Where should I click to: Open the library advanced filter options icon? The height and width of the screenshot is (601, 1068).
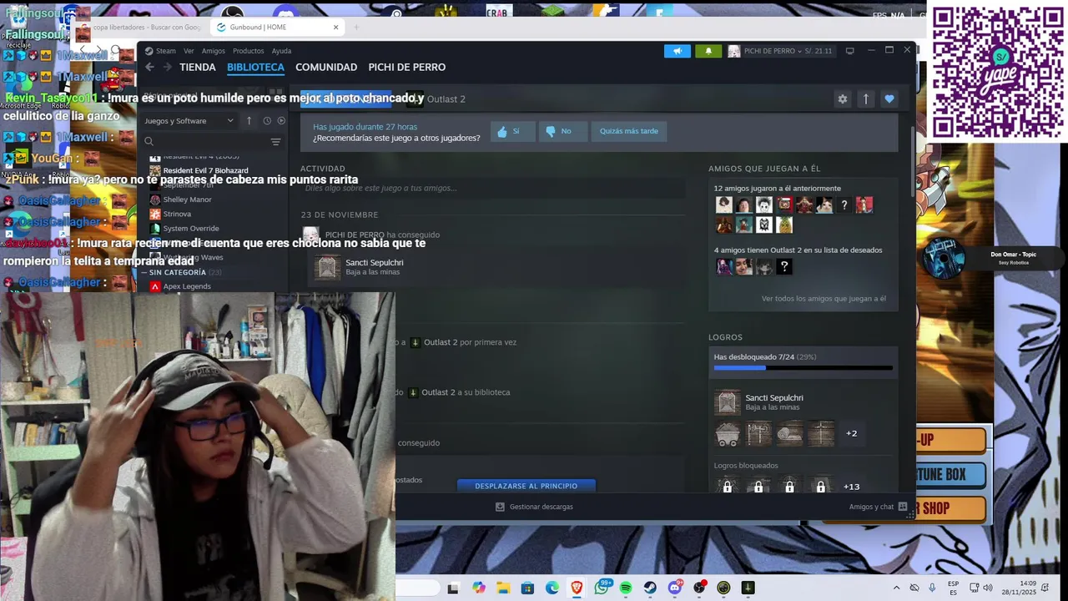[x=276, y=142]
